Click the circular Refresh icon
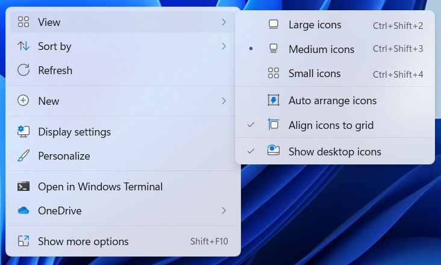441x265 pixels. 23,70
